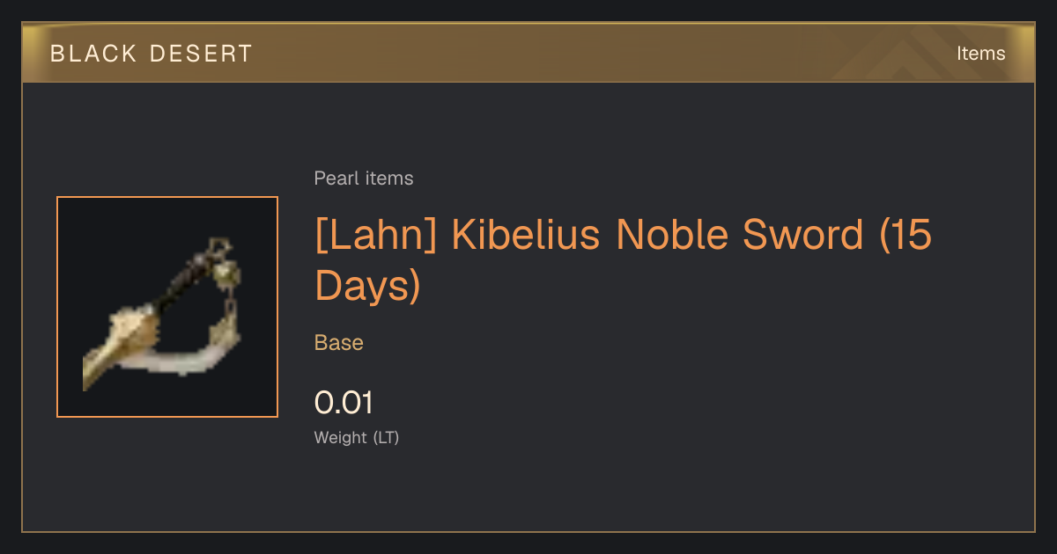Screen dimensions: 1057x554
Task: Click the Kibelius Noble Sword item icon
Action: (167, 307)
